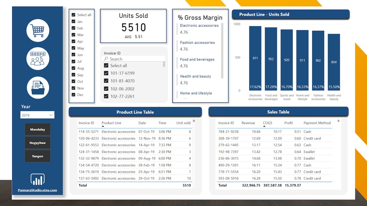Open the invoice document icon in sidebar
Screen dimensions: 367x206
pos(38,87)
